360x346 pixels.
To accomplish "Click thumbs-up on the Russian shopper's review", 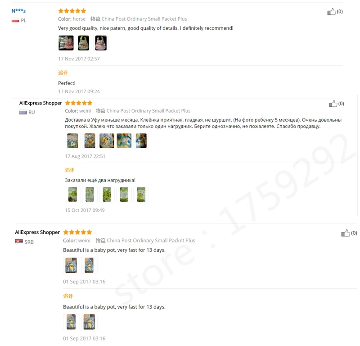I will (333, 104).
